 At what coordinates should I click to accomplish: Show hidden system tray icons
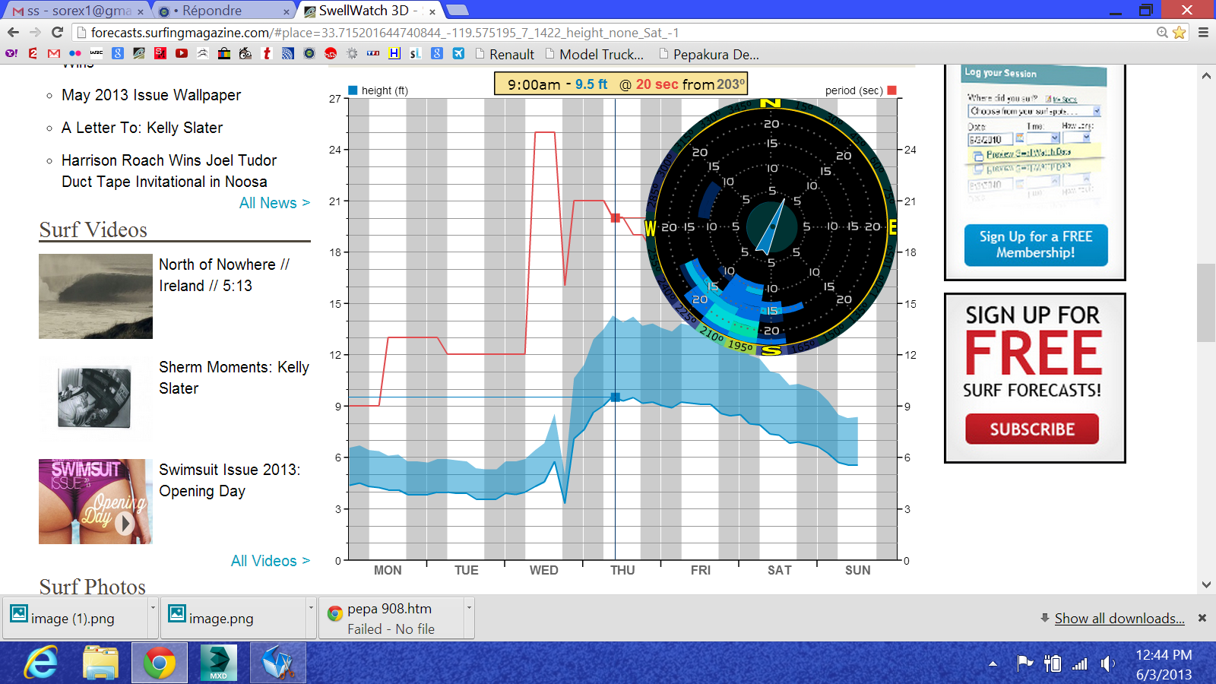993,663
